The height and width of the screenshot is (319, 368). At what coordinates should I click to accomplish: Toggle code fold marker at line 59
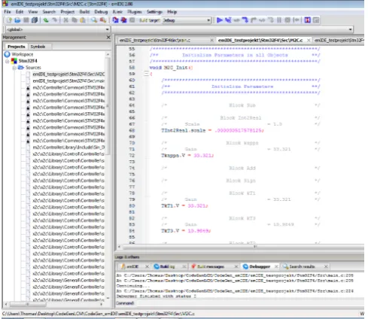click(147, 74)
